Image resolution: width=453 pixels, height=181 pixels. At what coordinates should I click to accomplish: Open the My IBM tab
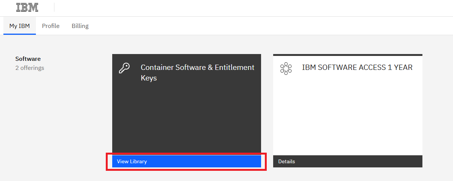(20, 26)
